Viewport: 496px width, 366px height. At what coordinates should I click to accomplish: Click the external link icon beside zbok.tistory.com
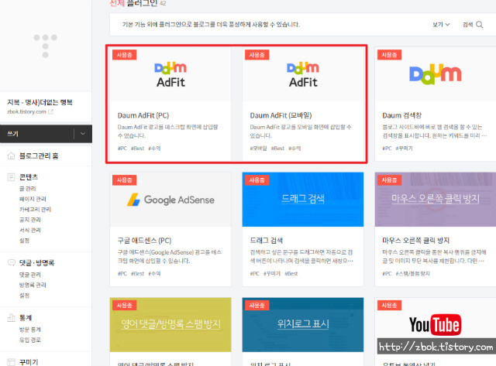tap(50, 111)
